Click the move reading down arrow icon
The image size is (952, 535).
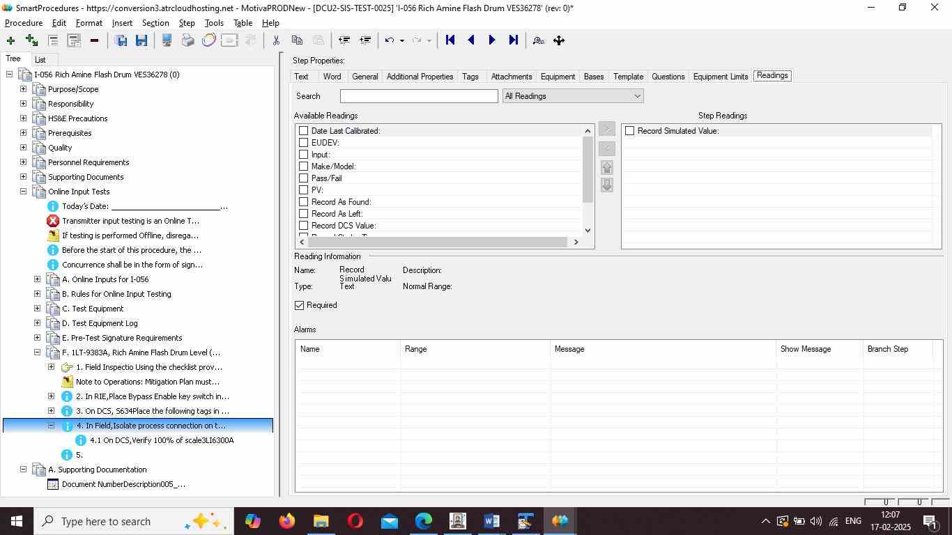[607, 185]
